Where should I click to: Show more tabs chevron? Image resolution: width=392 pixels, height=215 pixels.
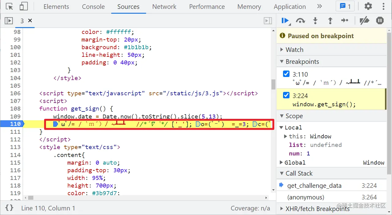point(319,6)
